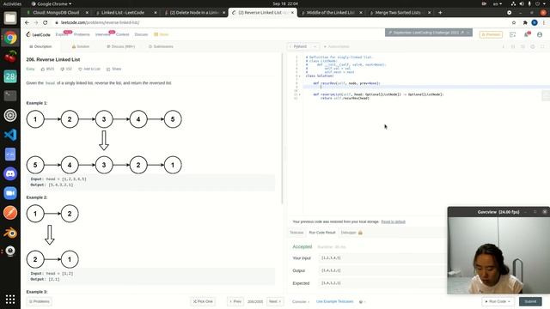Toggle editor fullscreen icon
This screenshot has width=550, height=309.
pyautogui.click(x=542, y=46)
